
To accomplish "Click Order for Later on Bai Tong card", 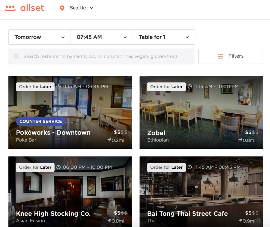I will [x=166, y=167].
